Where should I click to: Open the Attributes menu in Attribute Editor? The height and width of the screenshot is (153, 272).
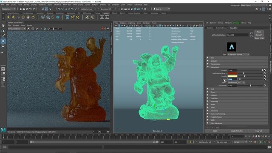click(x=228, y=23)
